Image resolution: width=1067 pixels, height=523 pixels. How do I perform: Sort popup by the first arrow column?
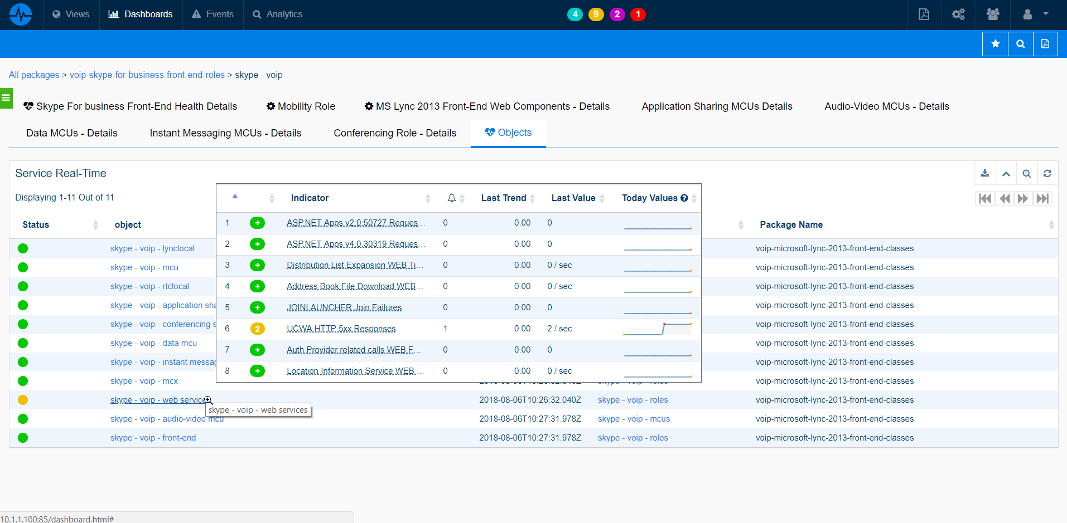click(235, 196)
